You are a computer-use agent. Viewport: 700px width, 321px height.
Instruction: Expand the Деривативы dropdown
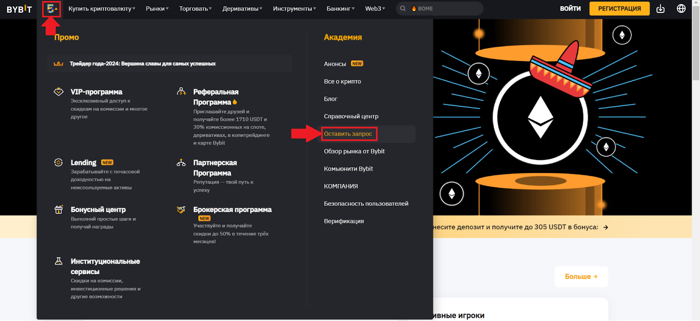(x=242, y=9)
